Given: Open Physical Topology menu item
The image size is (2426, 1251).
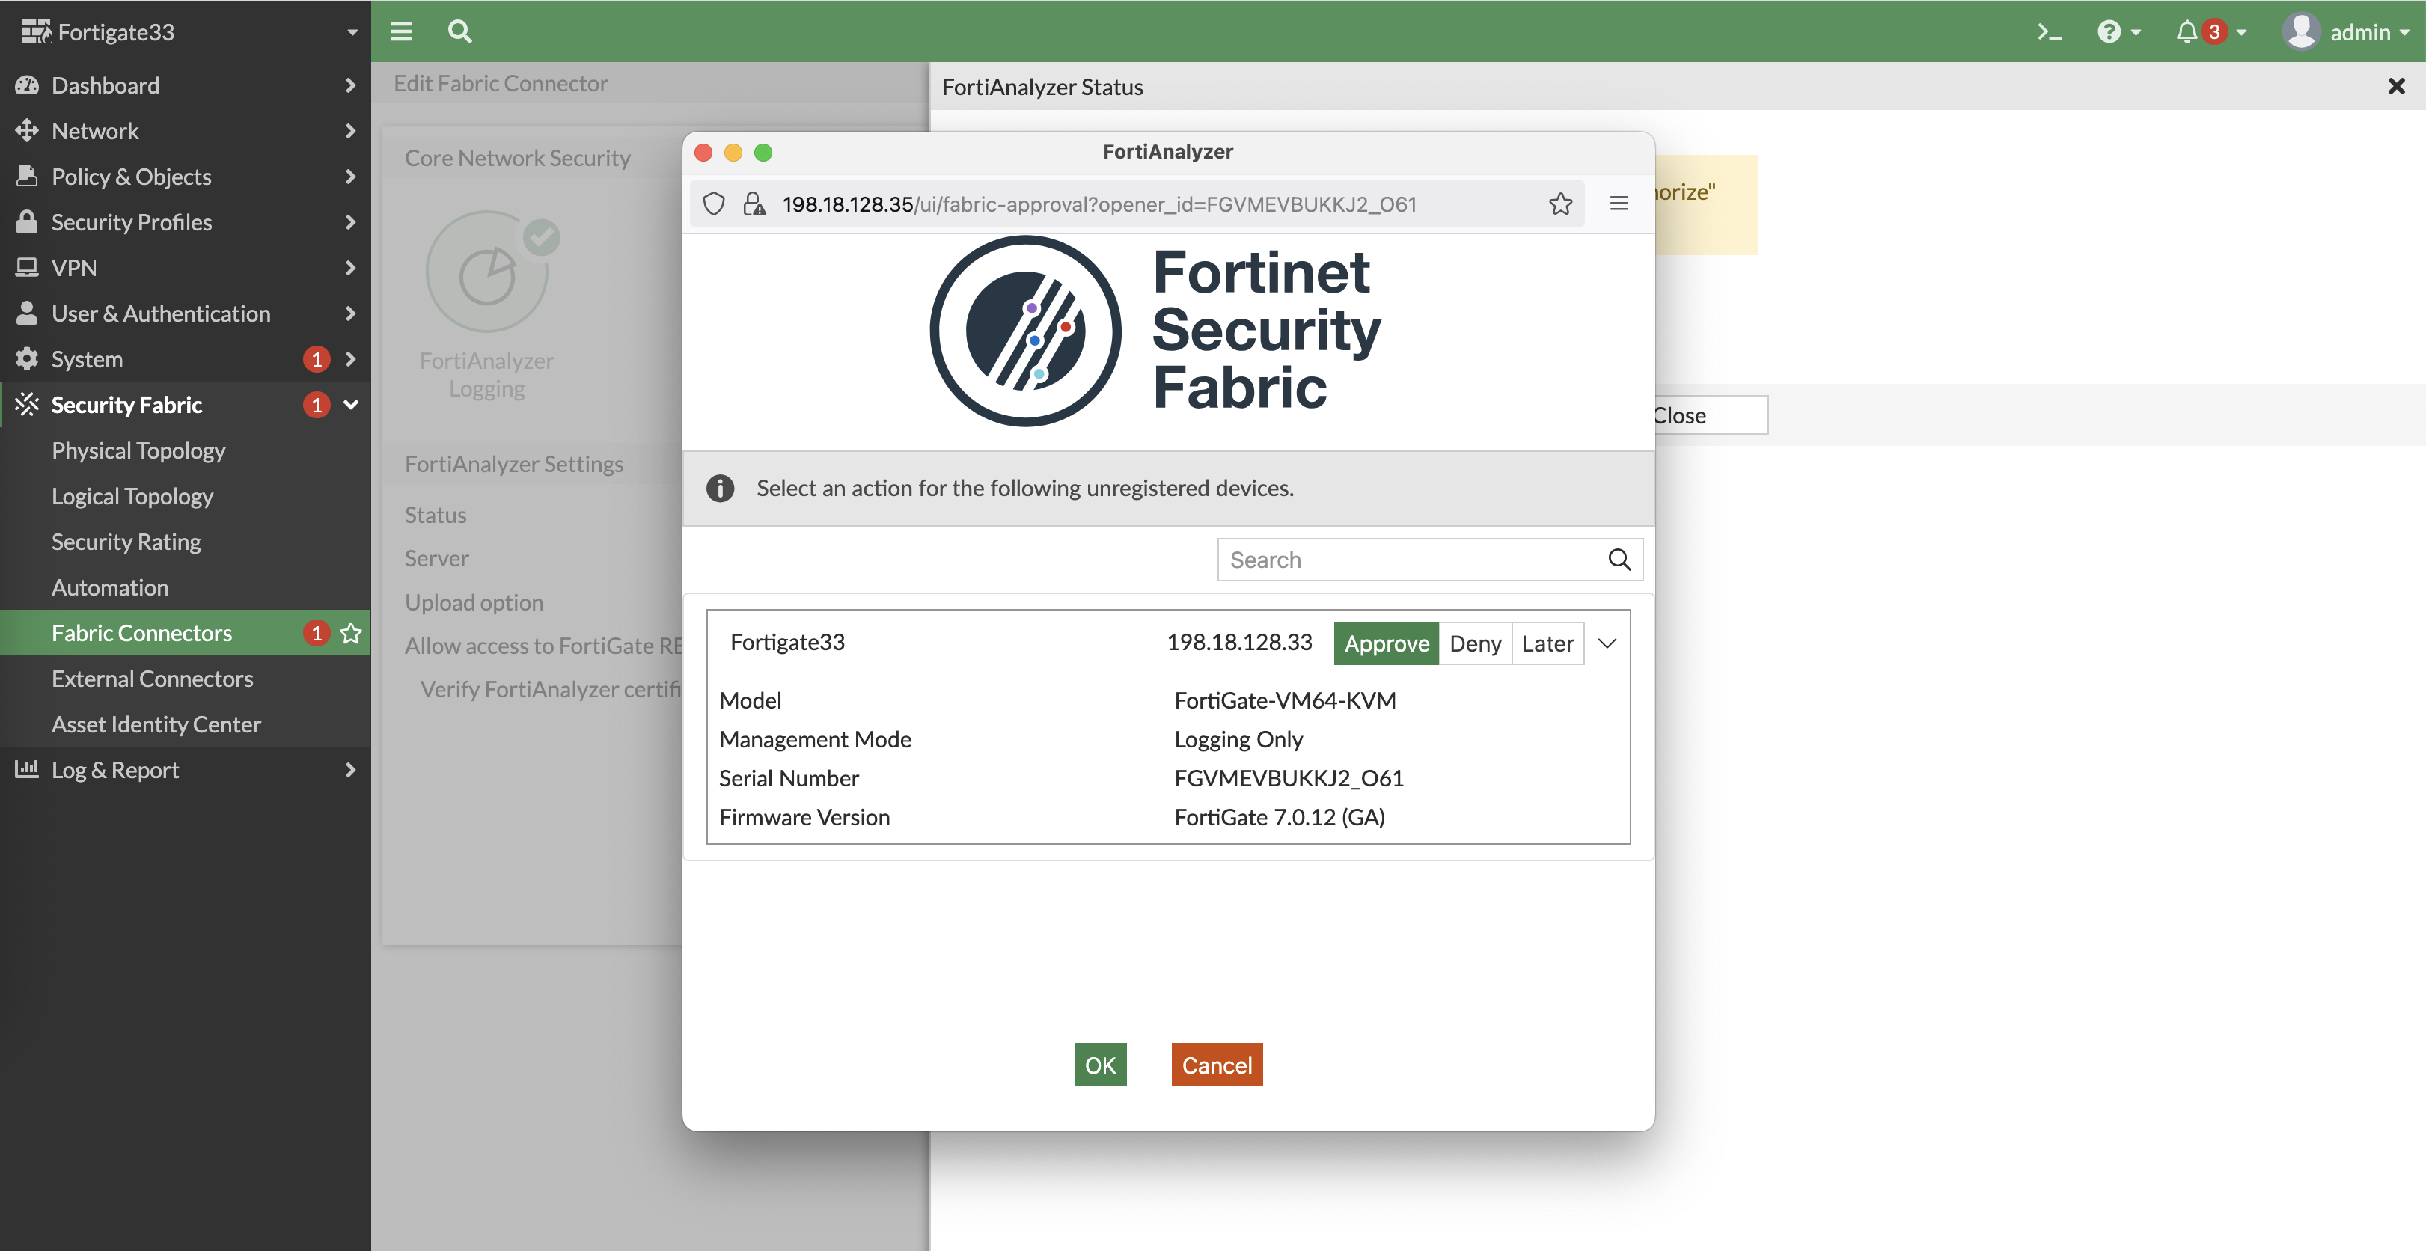Looking at the screenshot, I should point(138,451).
